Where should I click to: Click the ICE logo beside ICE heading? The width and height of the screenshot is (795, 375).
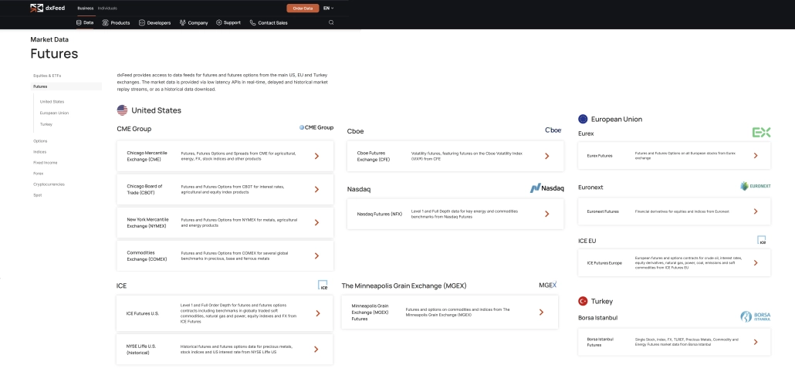(323, 285)
